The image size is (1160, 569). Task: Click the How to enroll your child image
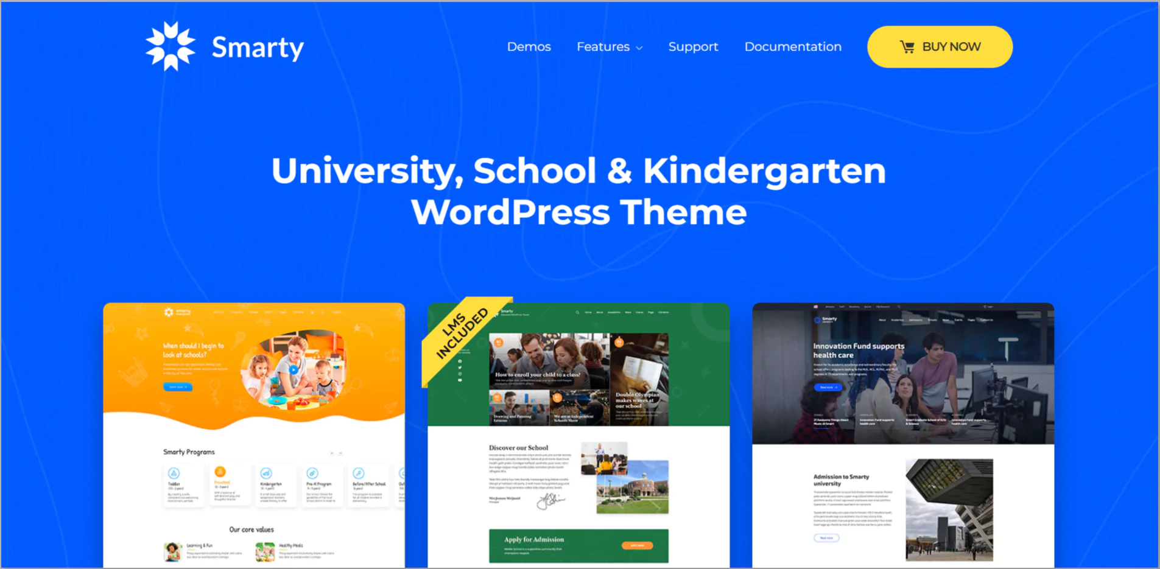pos(549,360)
